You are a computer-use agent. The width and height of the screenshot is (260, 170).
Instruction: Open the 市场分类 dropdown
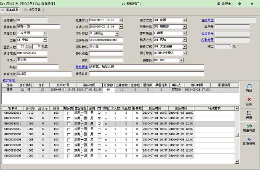coord(185,27)
